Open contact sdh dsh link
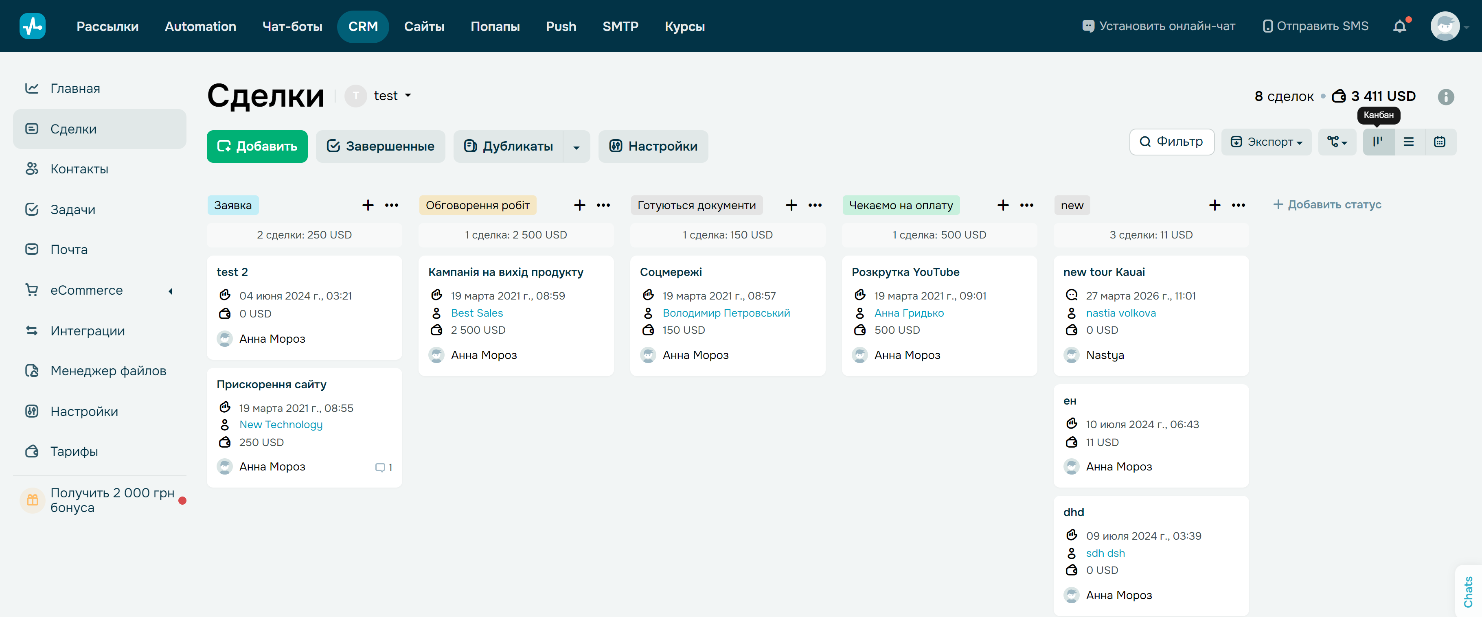This screenshot has width=1482, height=617. [x=1105, y=553]
